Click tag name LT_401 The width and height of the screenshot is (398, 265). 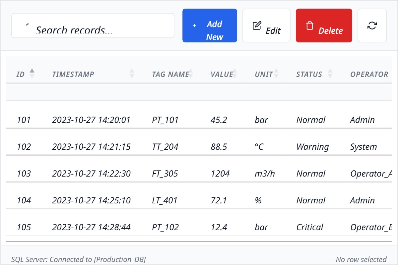tap(165, 201)
